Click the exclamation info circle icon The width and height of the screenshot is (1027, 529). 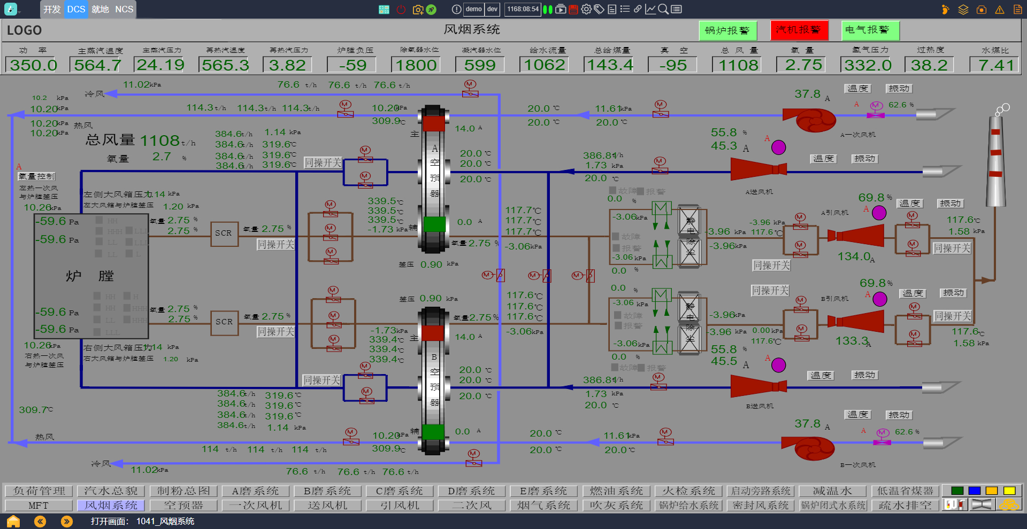pos(456,9)
